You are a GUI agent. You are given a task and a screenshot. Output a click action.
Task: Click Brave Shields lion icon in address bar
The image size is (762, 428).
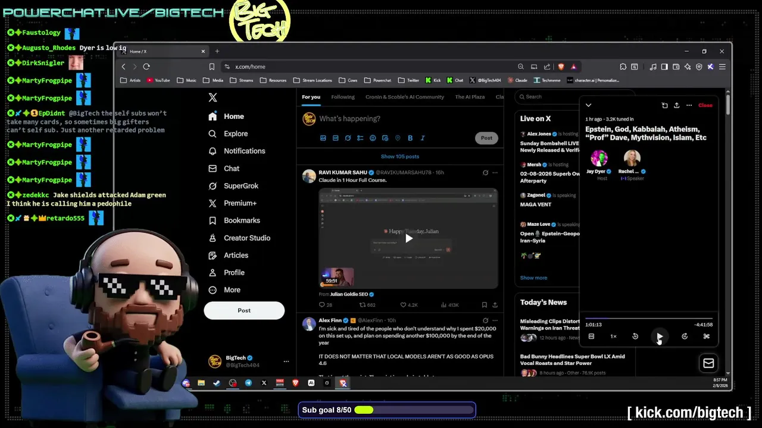click(x=561, y=67)
